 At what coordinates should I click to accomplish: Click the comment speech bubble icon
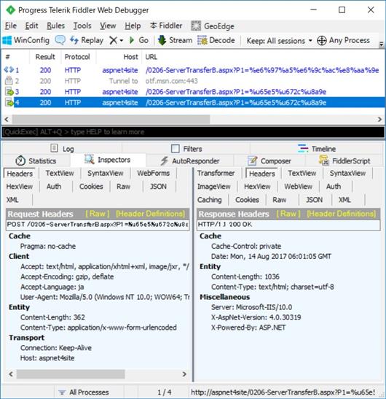60,40
